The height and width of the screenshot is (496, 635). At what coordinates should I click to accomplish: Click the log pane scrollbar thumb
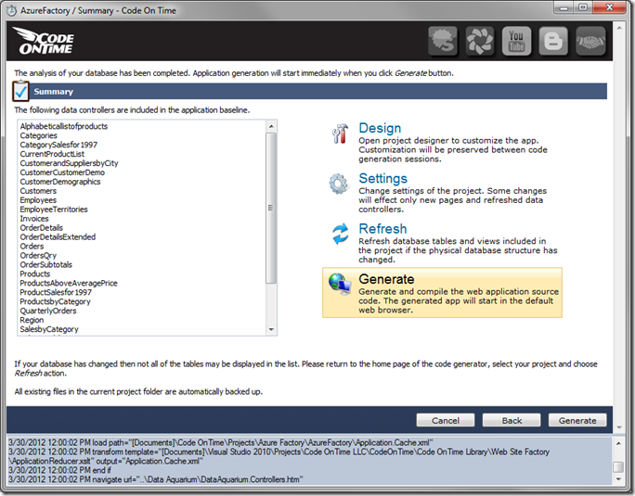(619, 467)
